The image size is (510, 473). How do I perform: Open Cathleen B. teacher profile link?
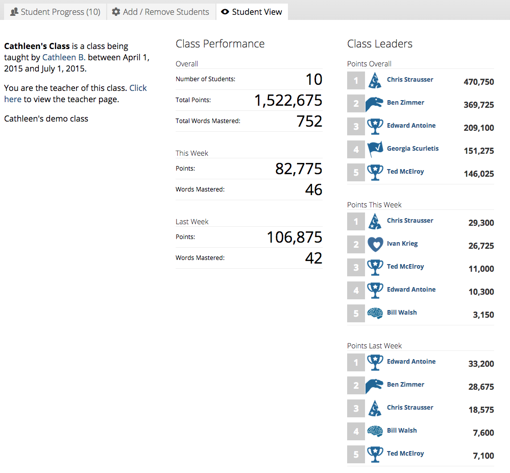(64, 58)
